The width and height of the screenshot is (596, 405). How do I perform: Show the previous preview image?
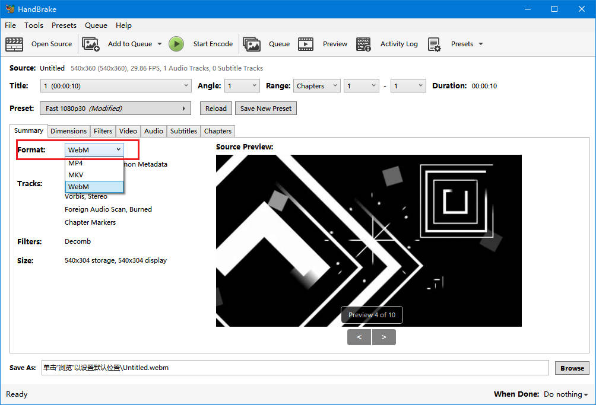[x=359, y=337]
